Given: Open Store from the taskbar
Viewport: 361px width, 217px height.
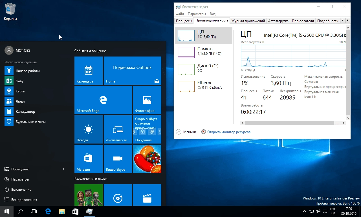Looking at the screenshot, I should [x=75, y=211].
